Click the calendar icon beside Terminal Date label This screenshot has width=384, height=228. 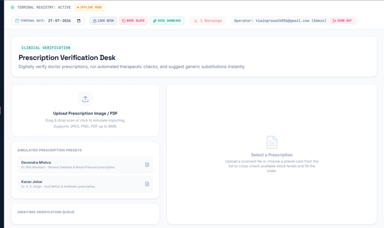coord(17,21)
